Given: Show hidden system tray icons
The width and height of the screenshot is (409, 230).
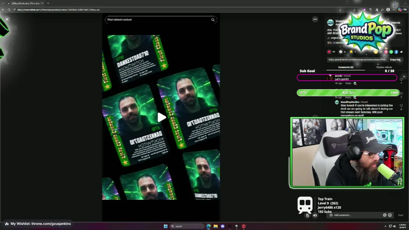Looking at the screenshot, I should click(x=385, y=226).
